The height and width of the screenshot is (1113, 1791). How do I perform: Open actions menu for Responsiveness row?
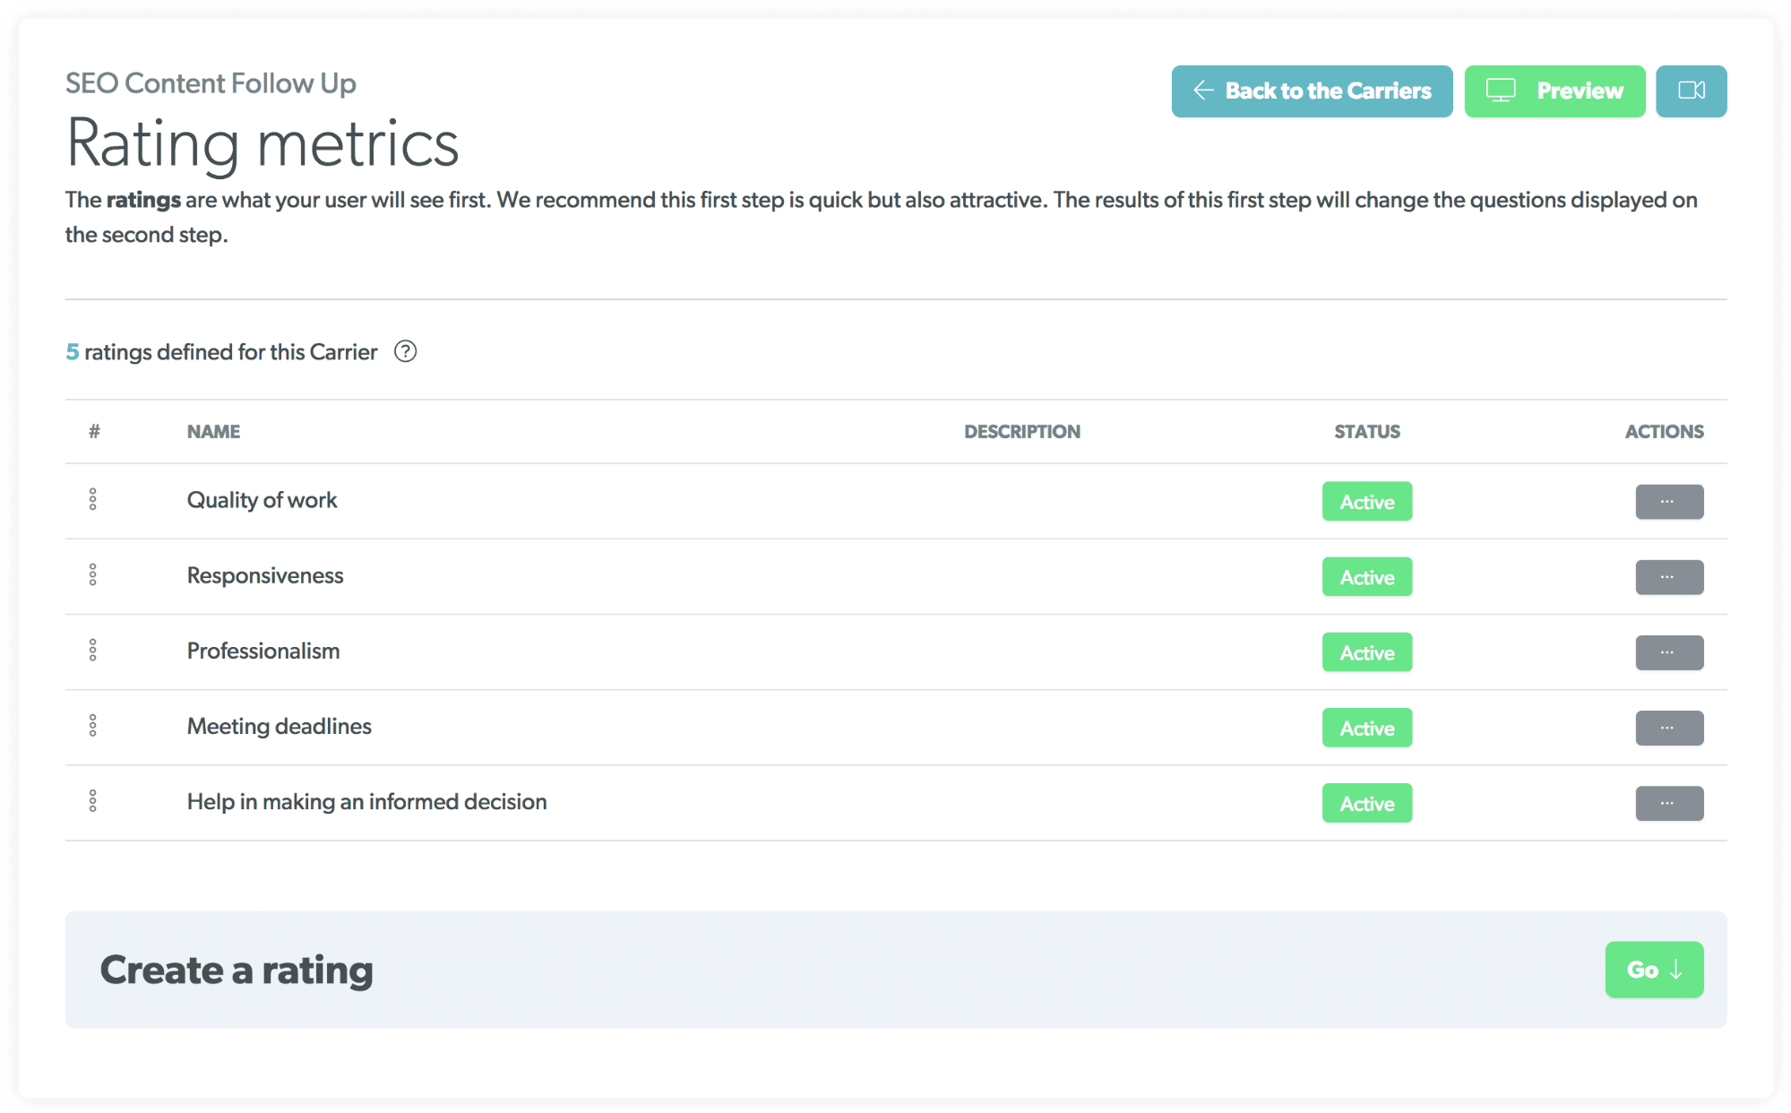(x=1668, y=576)
